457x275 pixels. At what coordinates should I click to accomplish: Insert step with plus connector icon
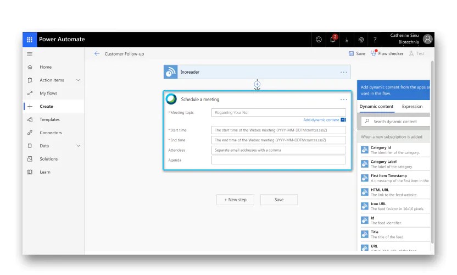pos(257,84)
